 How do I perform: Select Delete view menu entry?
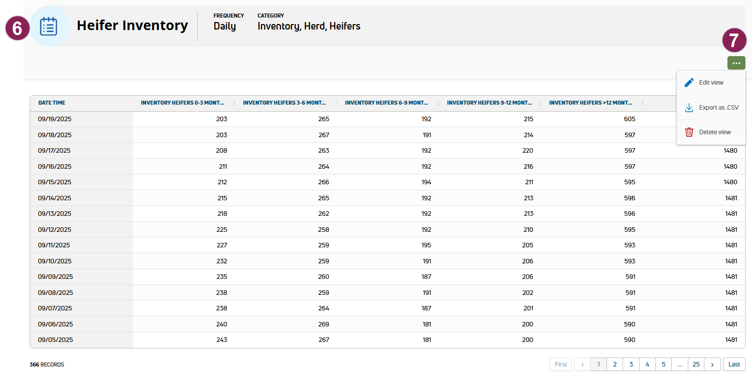click(714, 132)
